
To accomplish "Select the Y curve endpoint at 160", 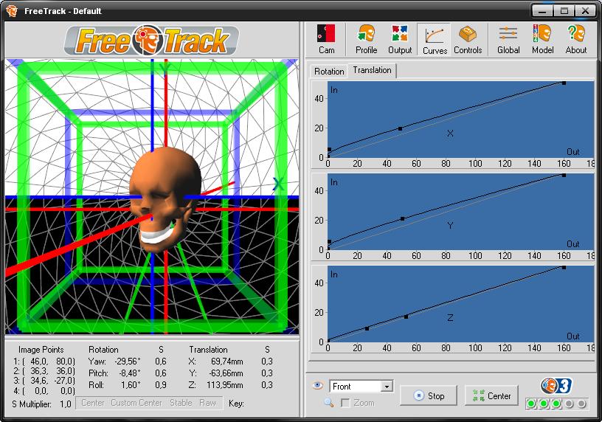I will [x=564, y=175].
